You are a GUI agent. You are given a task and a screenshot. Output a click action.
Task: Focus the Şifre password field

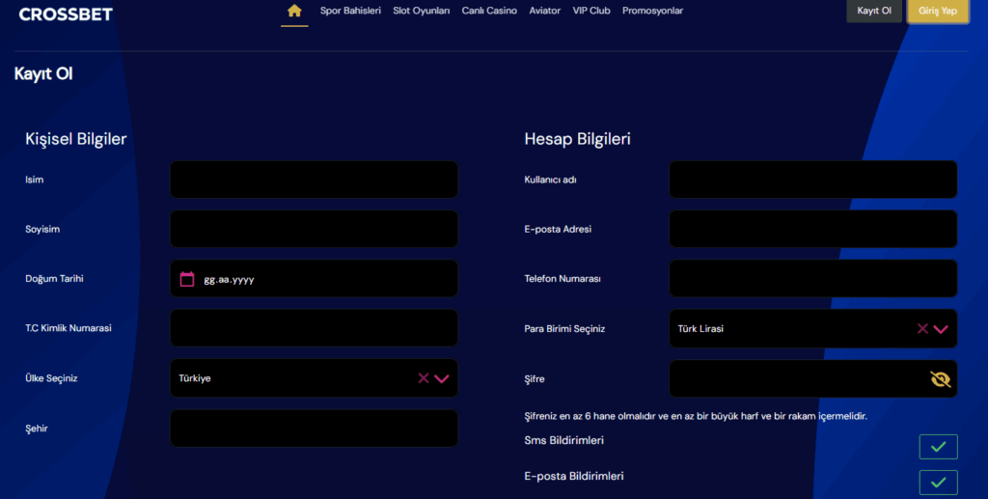point(812,378)
